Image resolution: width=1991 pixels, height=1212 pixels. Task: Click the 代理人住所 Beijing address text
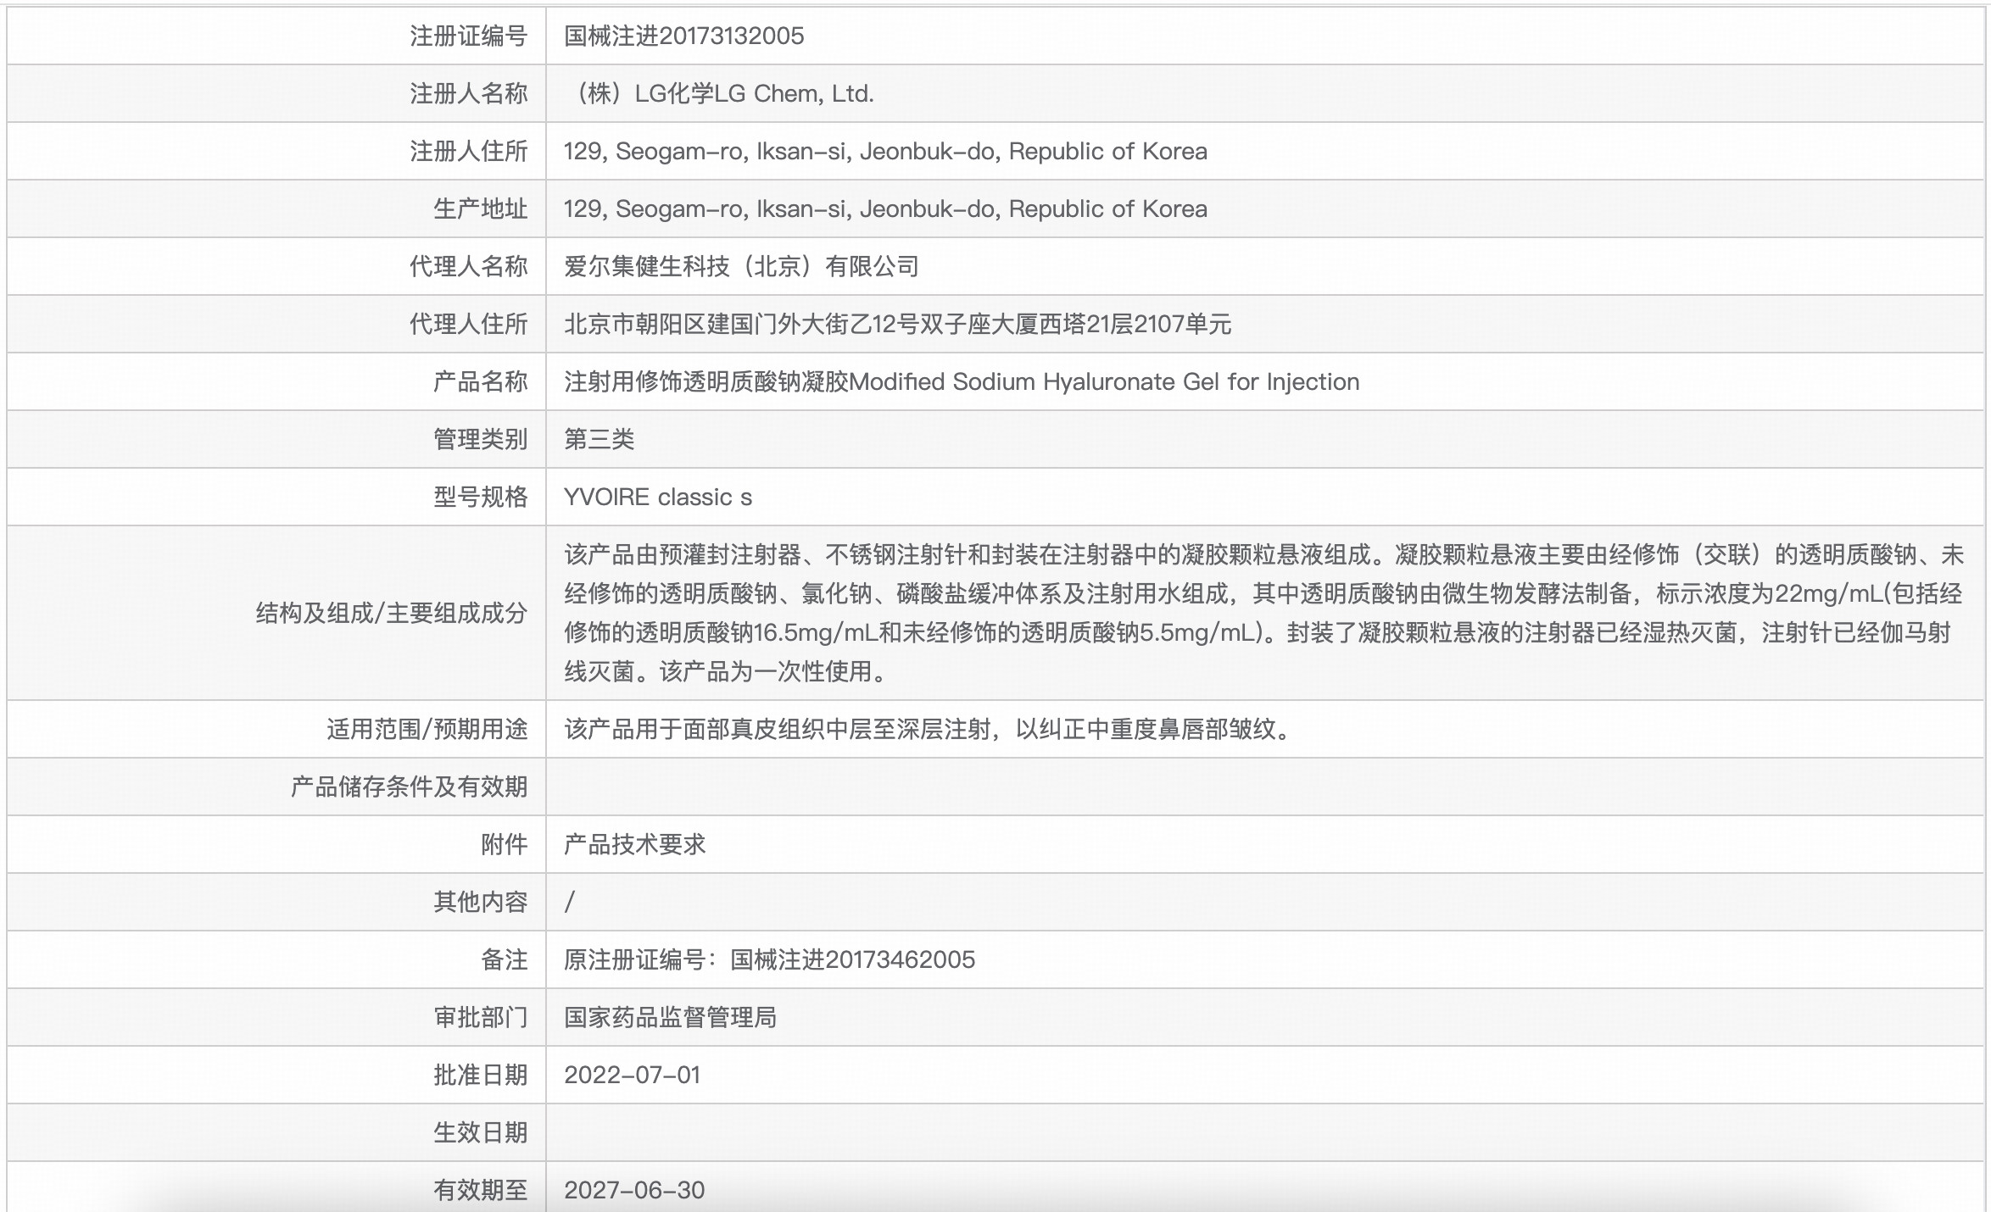896,324
